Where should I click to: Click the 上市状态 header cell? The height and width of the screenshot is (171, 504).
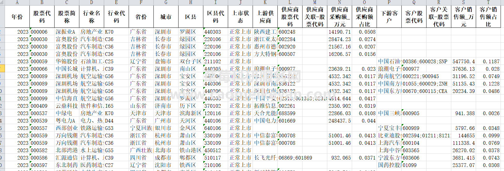[240, 17]
